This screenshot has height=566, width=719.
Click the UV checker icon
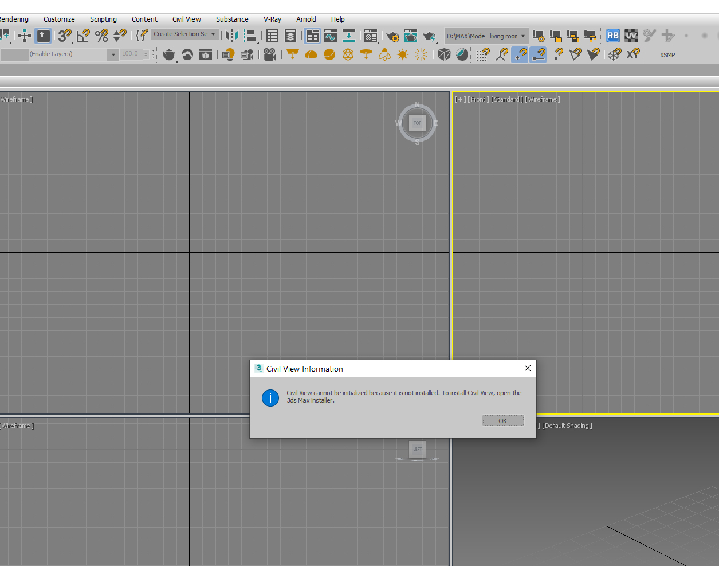[631, 36]
